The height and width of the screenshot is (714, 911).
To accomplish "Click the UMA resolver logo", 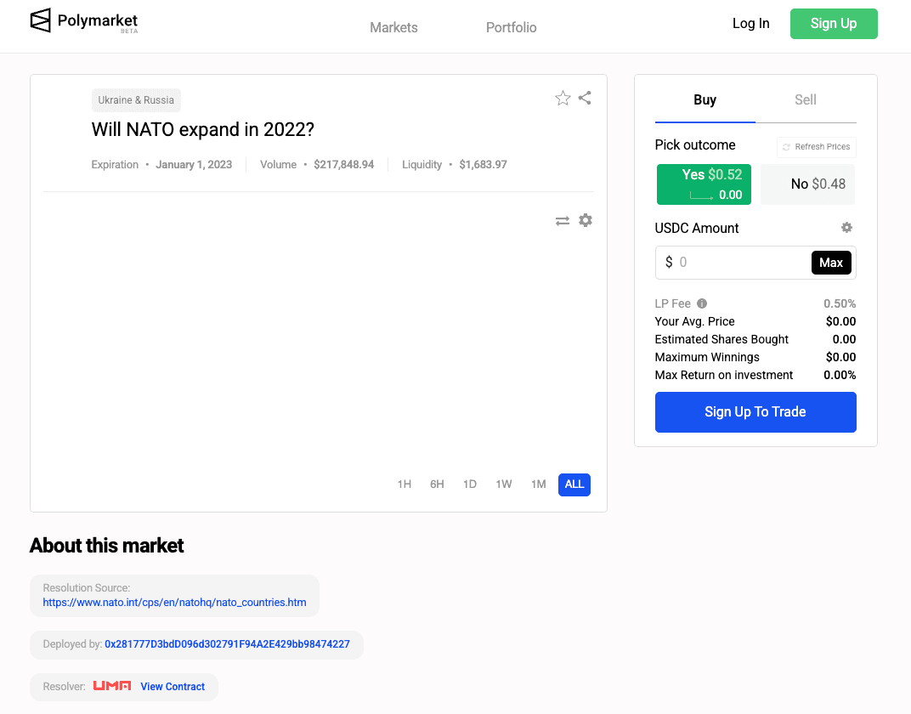I will (x=111, y=686).
